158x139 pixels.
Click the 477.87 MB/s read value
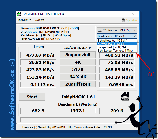click(38, 55)
